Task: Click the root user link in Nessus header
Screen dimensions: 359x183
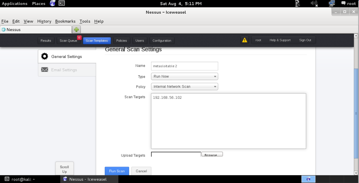Action: pos(258,40)
